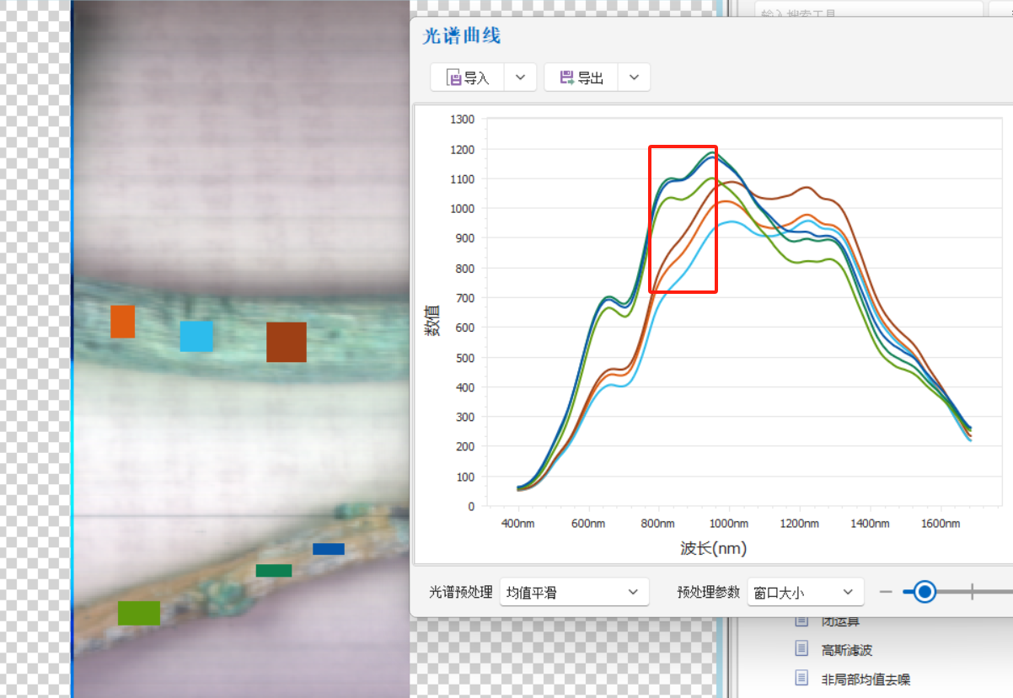
Task: Click the 导入 import icon button
Action: coord(468,78)
